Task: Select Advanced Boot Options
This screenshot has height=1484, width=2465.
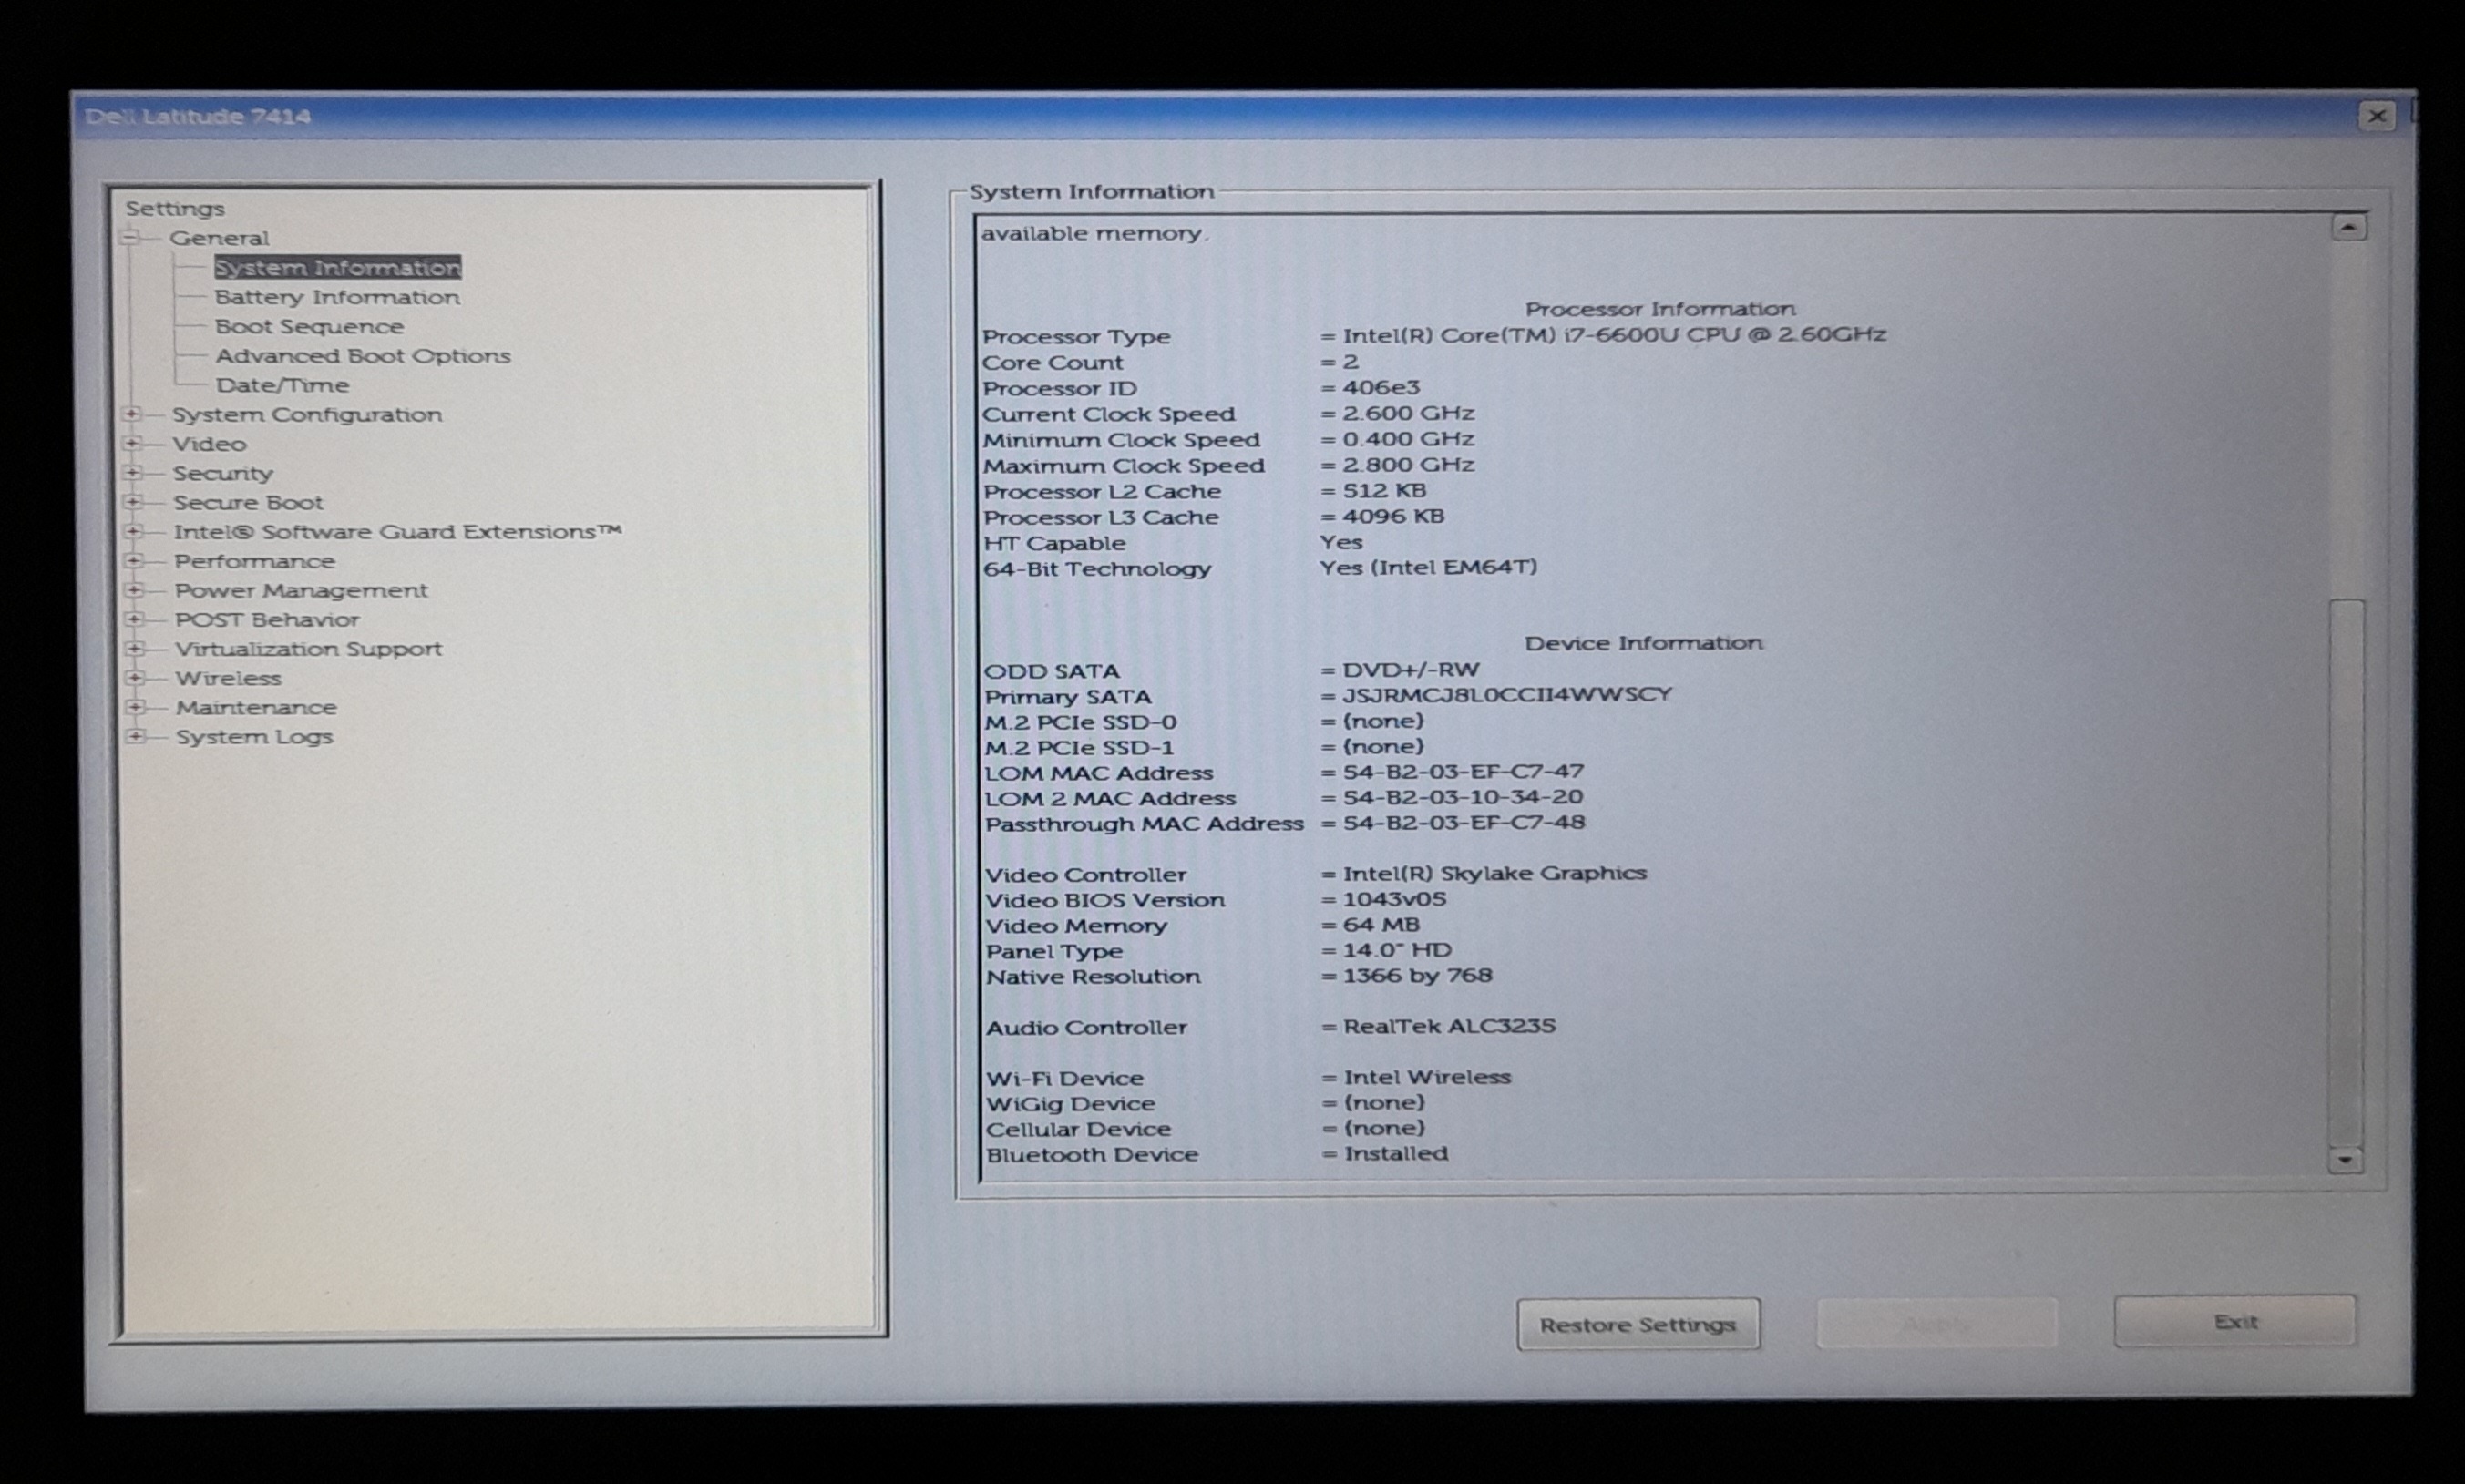Action: click(x=362, y=356)
